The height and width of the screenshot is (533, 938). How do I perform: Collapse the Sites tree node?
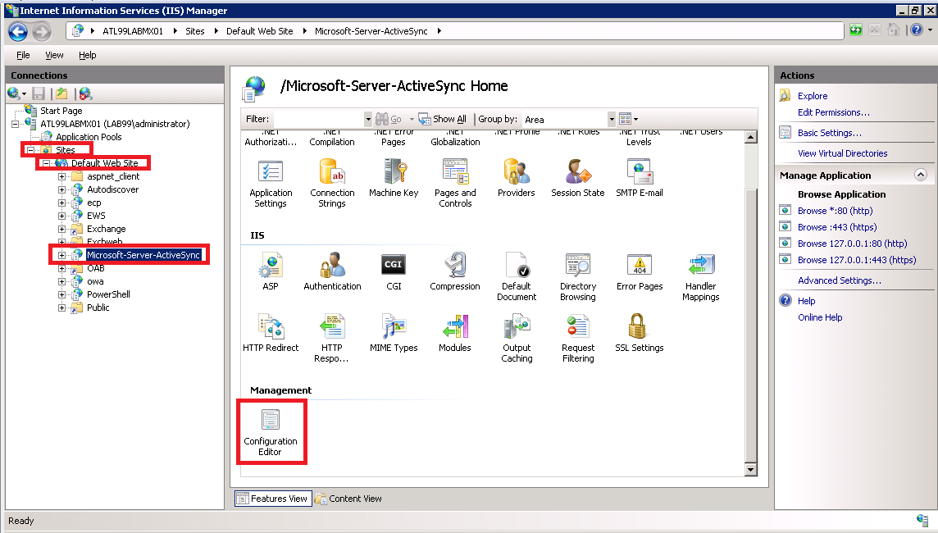[30, 150]
